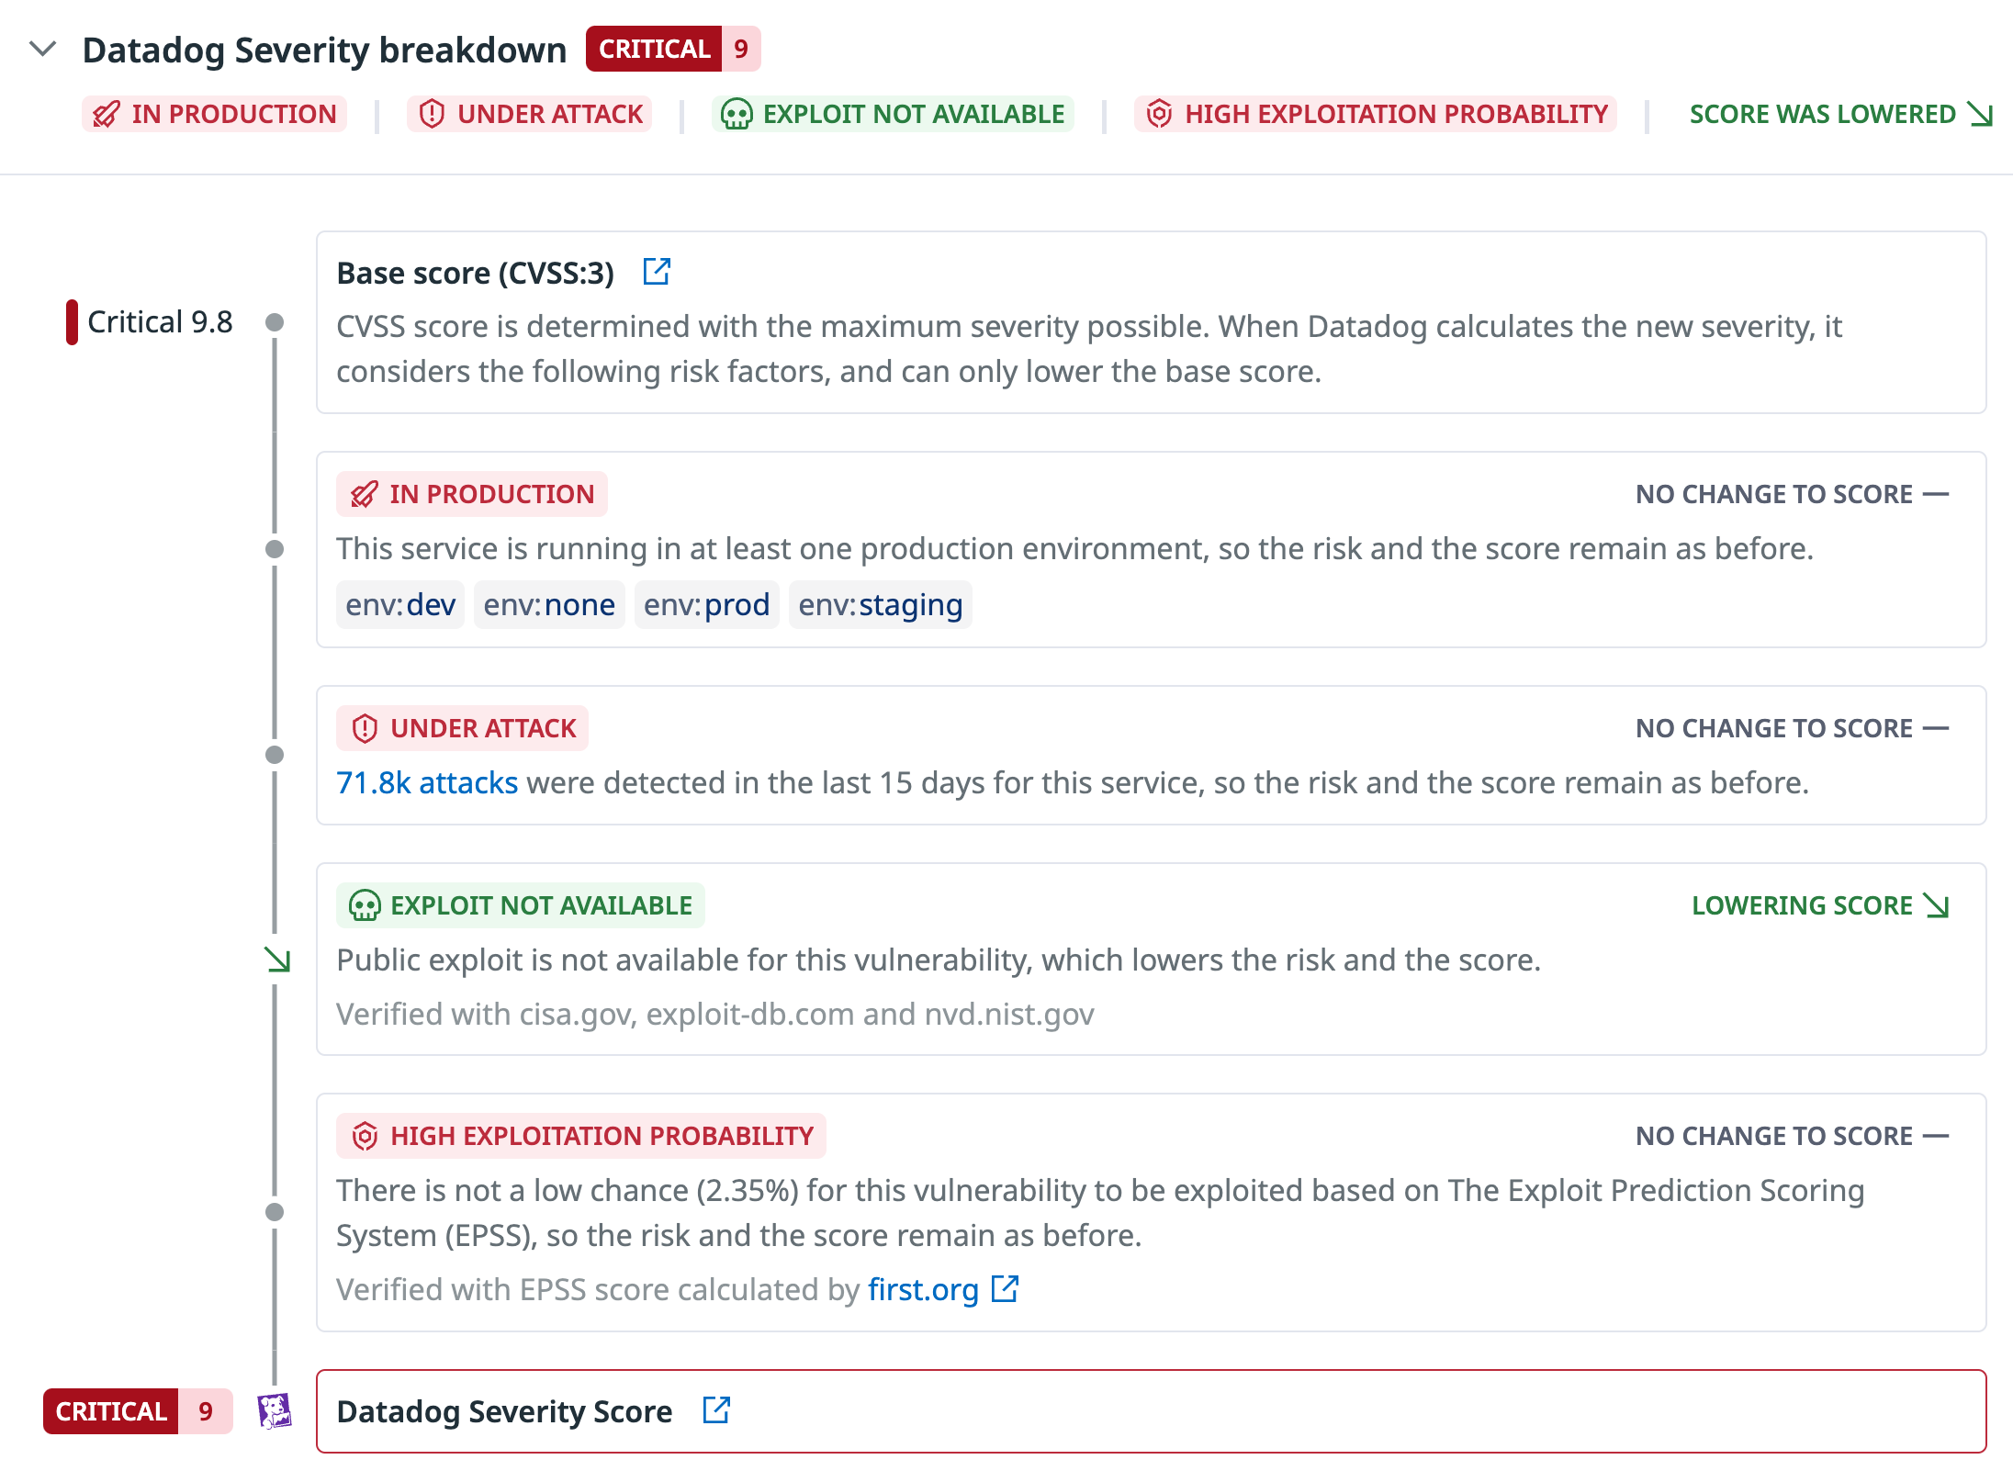
Task: Click the arrow icon next to LOWERING SCORE
Action: (1937, 905)
